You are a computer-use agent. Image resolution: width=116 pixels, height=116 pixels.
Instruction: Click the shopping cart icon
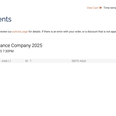(x=100, y=8)
